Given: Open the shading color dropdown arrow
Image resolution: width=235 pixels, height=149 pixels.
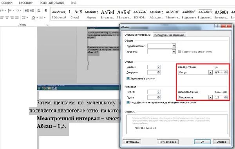Looking at the screenshot, I should click(x=37, y=18).
